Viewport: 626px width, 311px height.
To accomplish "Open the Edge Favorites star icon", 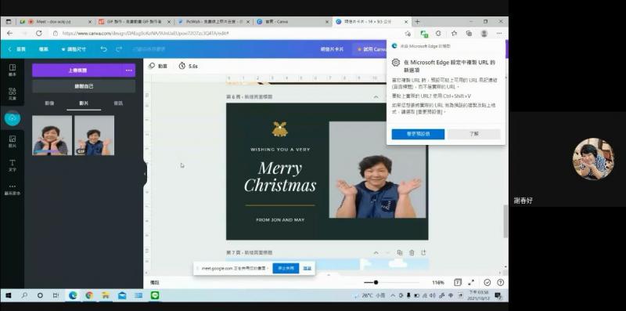I will (x=454, y=33).
